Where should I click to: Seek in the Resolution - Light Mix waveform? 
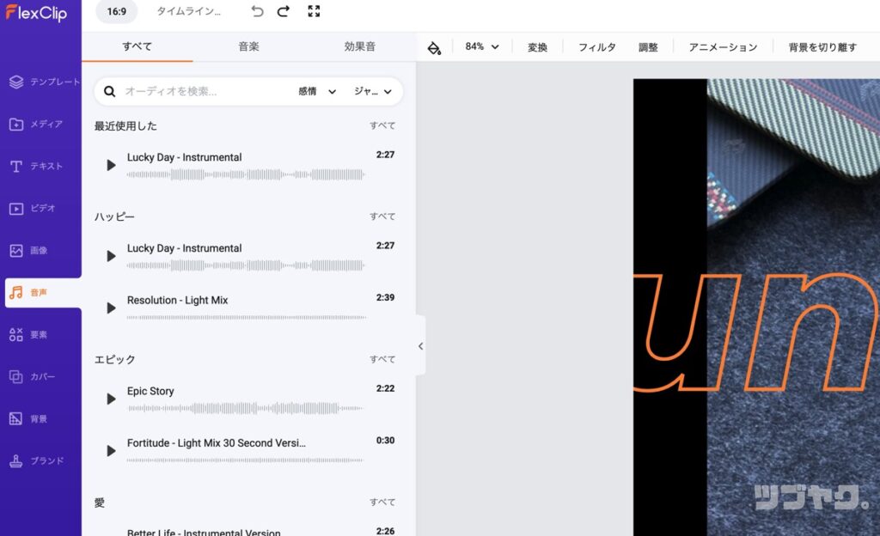coord(246,317)
